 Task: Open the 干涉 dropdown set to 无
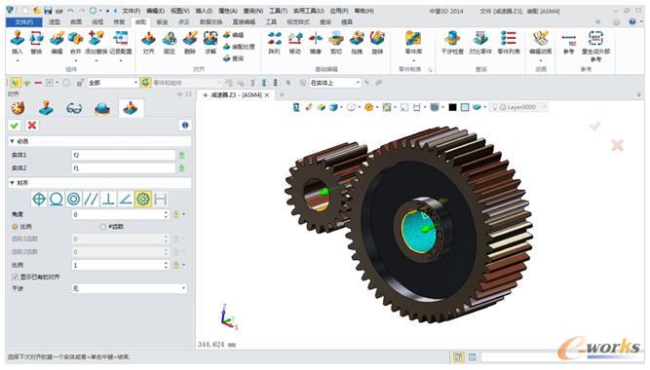pos(130,288)
